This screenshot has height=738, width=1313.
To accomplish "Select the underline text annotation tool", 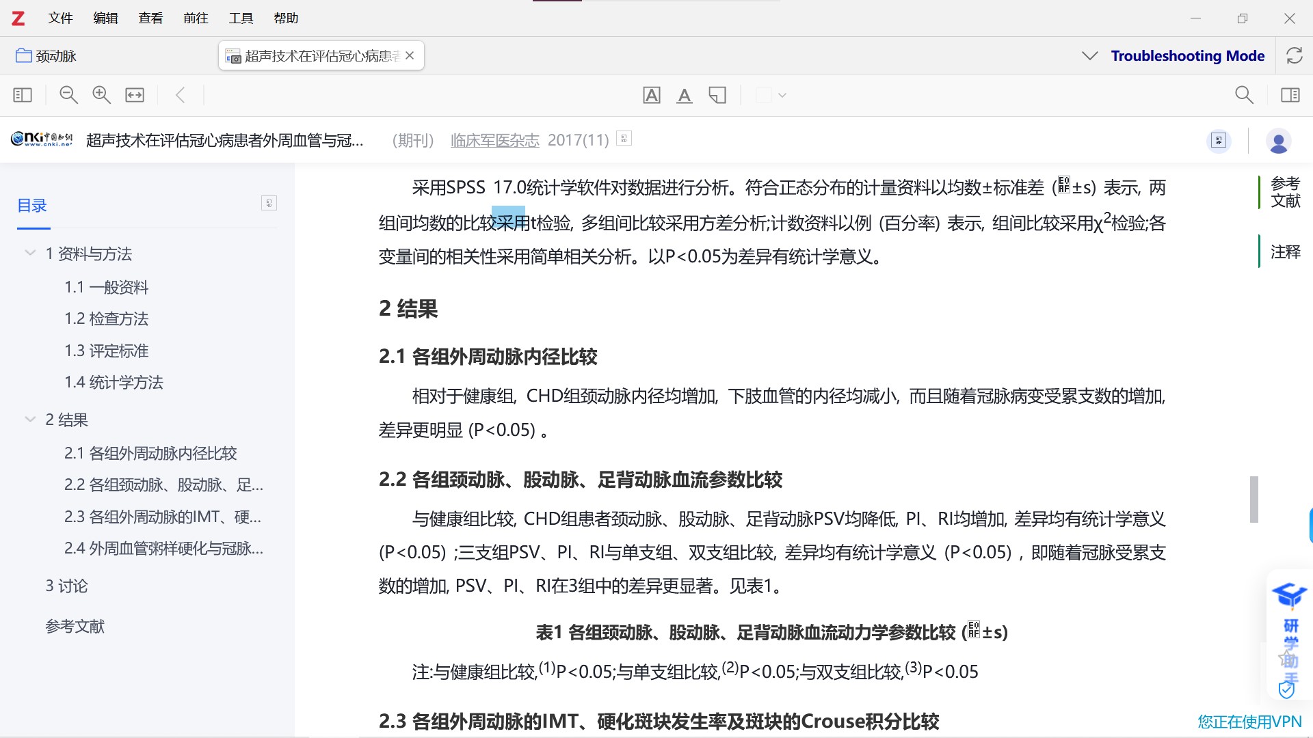I will (x=685, y=95).
